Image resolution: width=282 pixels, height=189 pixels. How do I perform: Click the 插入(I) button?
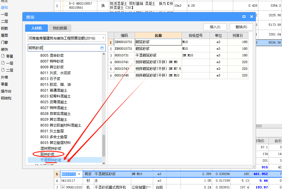point(215,27)
